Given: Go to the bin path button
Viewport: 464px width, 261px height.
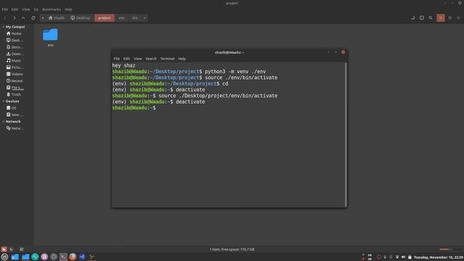Looking at the screenshot, I should pos(135,18).
